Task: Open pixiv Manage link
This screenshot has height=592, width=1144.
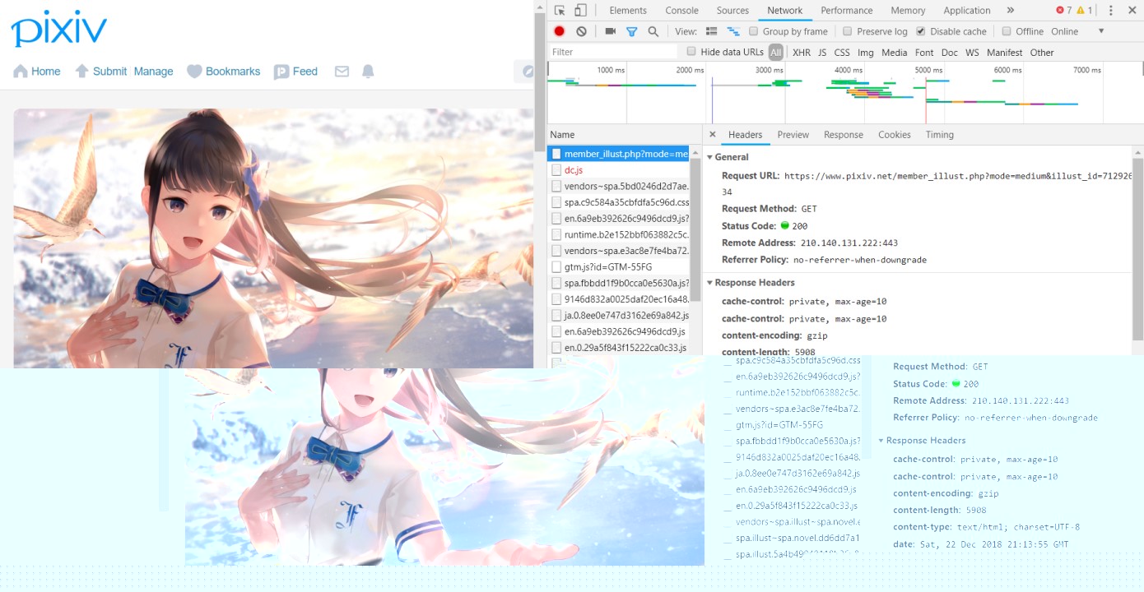Action: click(x=154, y=72)
